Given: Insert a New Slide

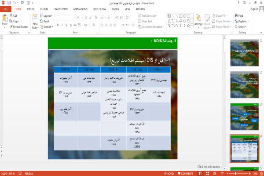Looking at the screenshot, I should pyautogui.click(x=35, y=22).
